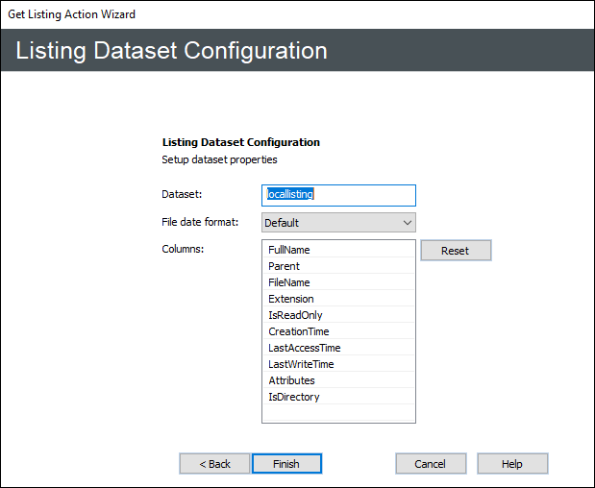
Task: Open Help for this wizard page
Action: (x=512, y=464)
